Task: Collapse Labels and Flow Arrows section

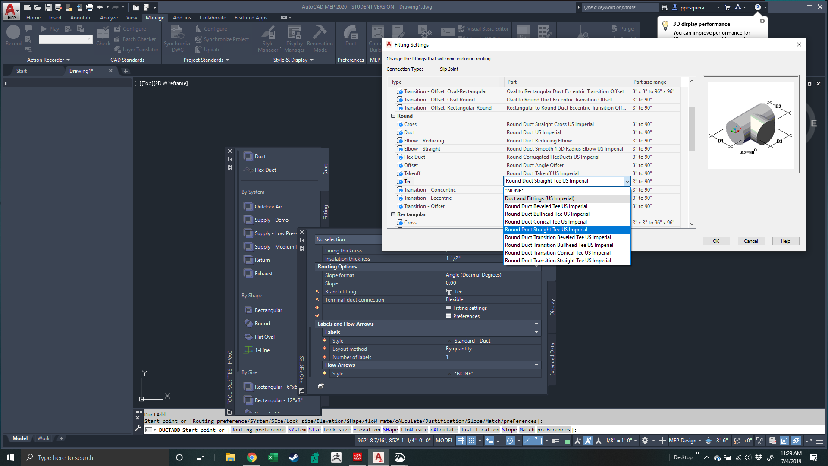Action: [x=536, y=324]
